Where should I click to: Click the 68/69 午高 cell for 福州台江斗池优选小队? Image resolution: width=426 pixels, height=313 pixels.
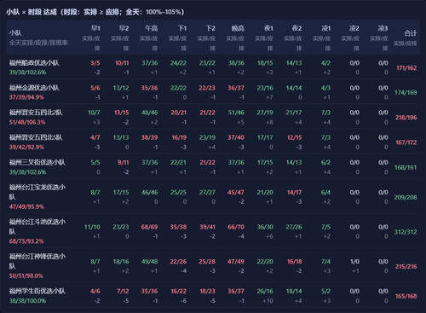pos(149,227)
